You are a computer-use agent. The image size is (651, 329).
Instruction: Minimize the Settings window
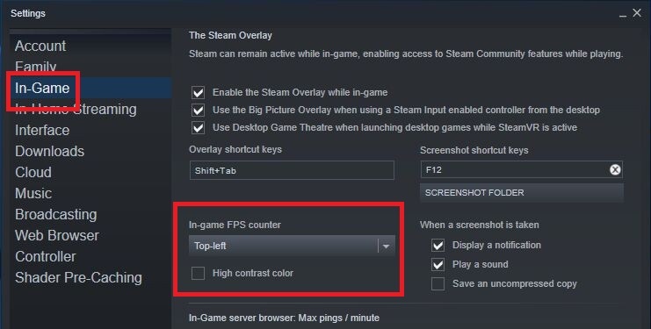click(623, 15)
